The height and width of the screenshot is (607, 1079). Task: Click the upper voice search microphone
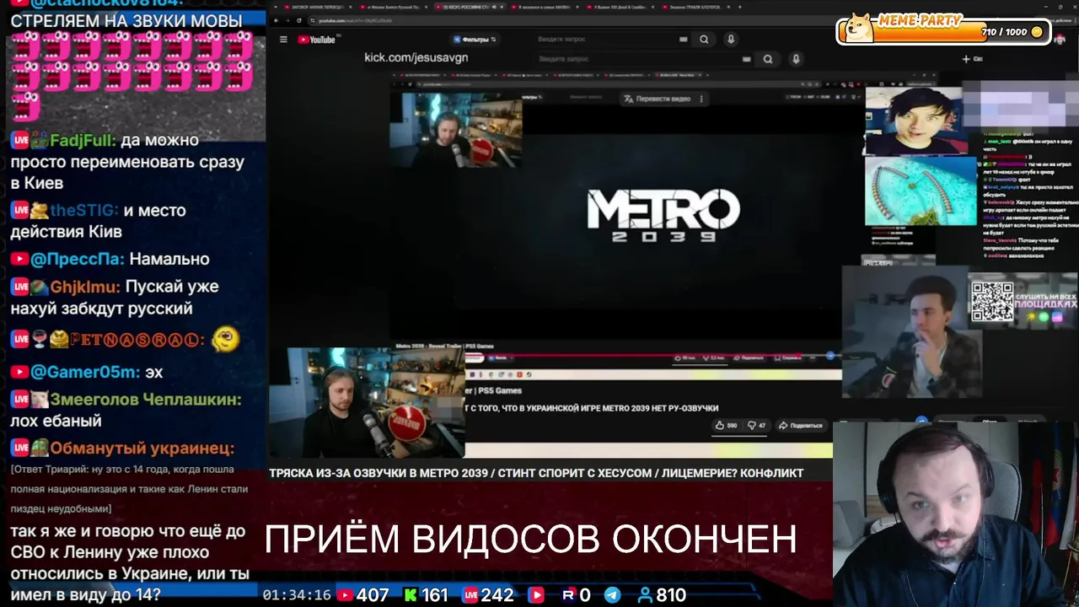731,40
